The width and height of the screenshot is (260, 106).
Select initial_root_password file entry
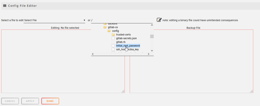click(x=128, y=46)
